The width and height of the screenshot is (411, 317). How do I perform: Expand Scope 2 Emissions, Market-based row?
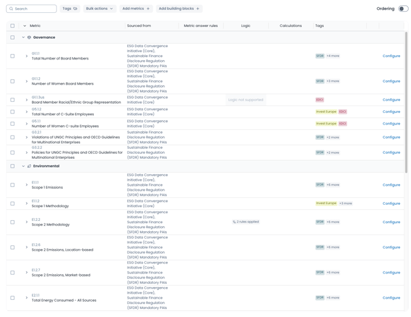(x=26, y=273)
